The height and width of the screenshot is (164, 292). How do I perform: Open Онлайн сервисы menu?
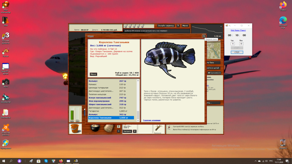[x=166, y=26]
